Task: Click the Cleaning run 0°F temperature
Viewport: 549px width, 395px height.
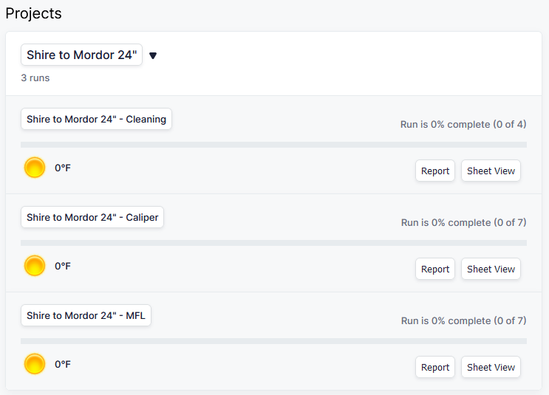Action: (x=63, y=168)
